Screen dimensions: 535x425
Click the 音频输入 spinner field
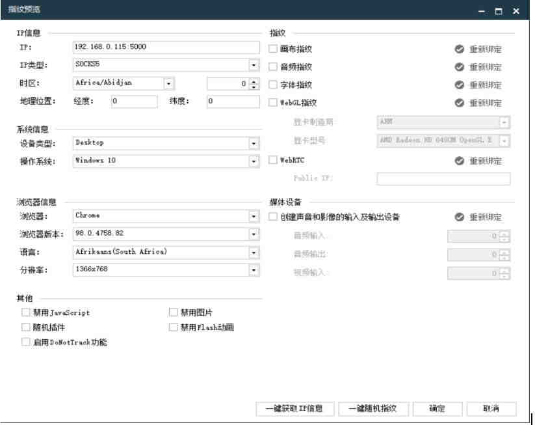(478, 236)
